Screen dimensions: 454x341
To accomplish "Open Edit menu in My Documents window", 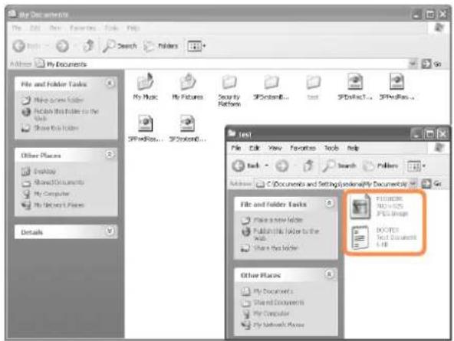I will click(35, 28).
